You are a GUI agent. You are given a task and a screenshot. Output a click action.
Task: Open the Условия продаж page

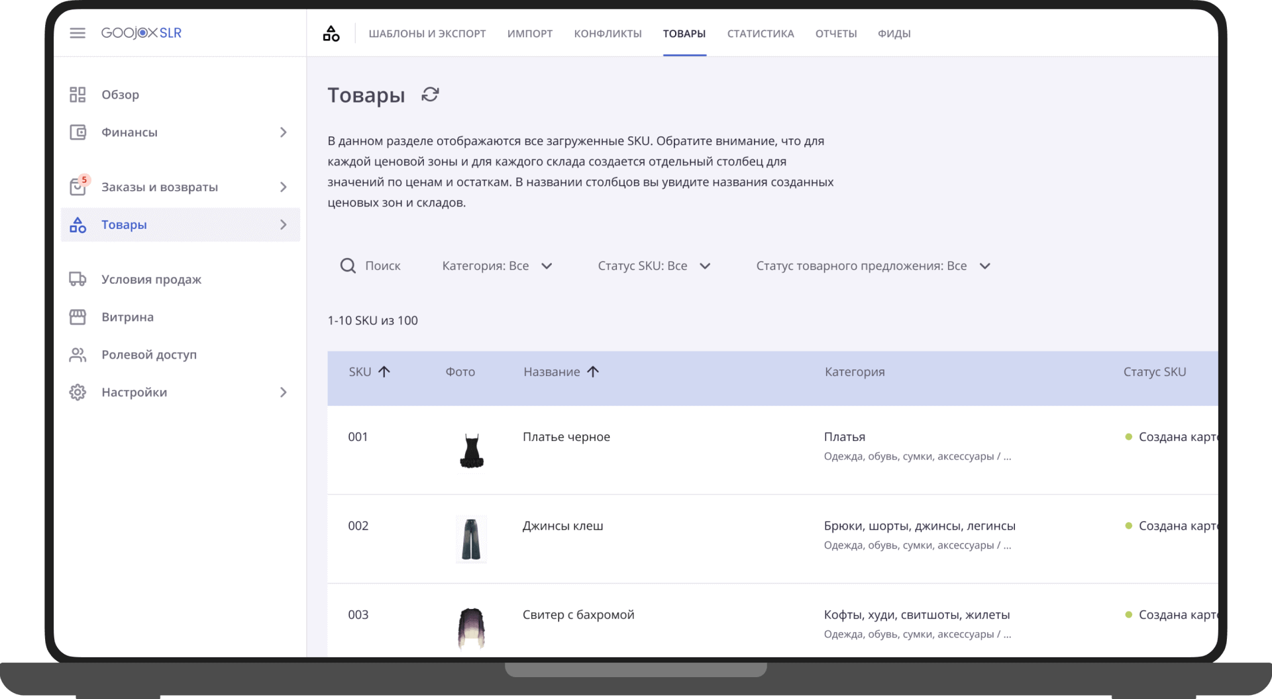click(151, 279)
